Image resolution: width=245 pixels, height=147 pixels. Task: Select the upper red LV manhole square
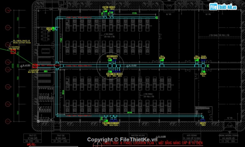point(13,52)
